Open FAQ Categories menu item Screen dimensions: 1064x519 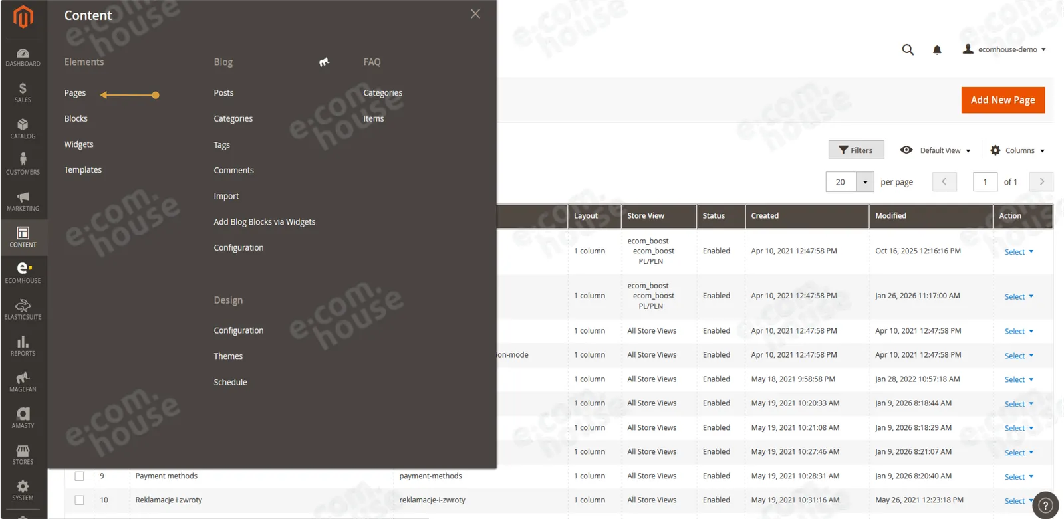click(382, 93)
